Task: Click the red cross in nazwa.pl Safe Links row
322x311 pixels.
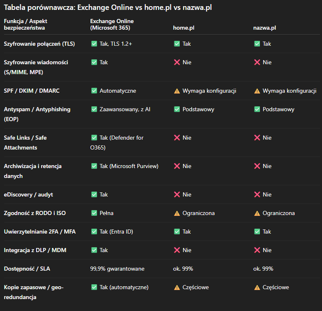Action: pyautogui.click(x=257, y=138)
